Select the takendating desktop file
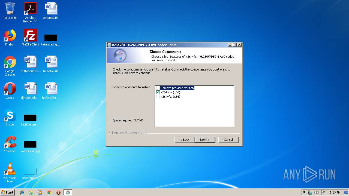The height and width of the screenshot is (196, 349). pos(51,40)
